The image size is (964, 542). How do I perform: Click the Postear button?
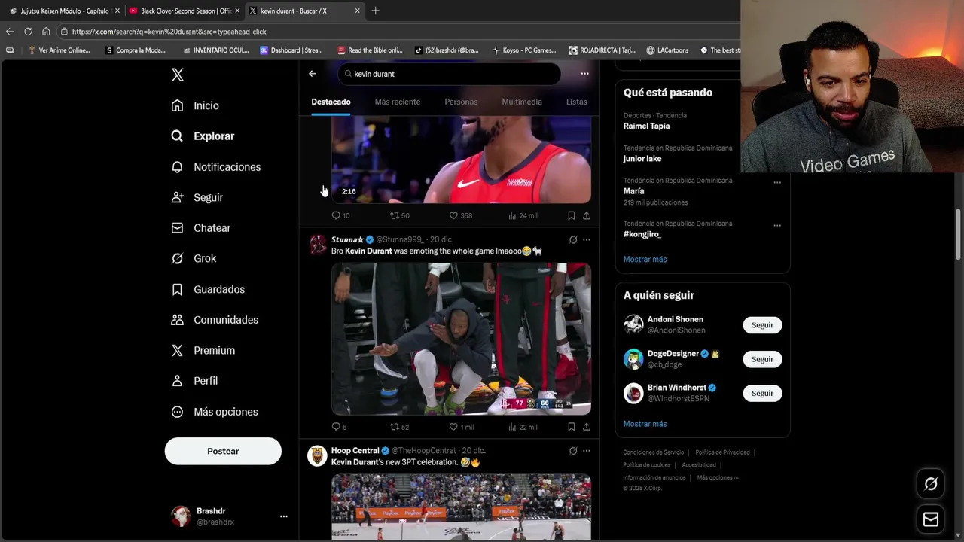223,451
